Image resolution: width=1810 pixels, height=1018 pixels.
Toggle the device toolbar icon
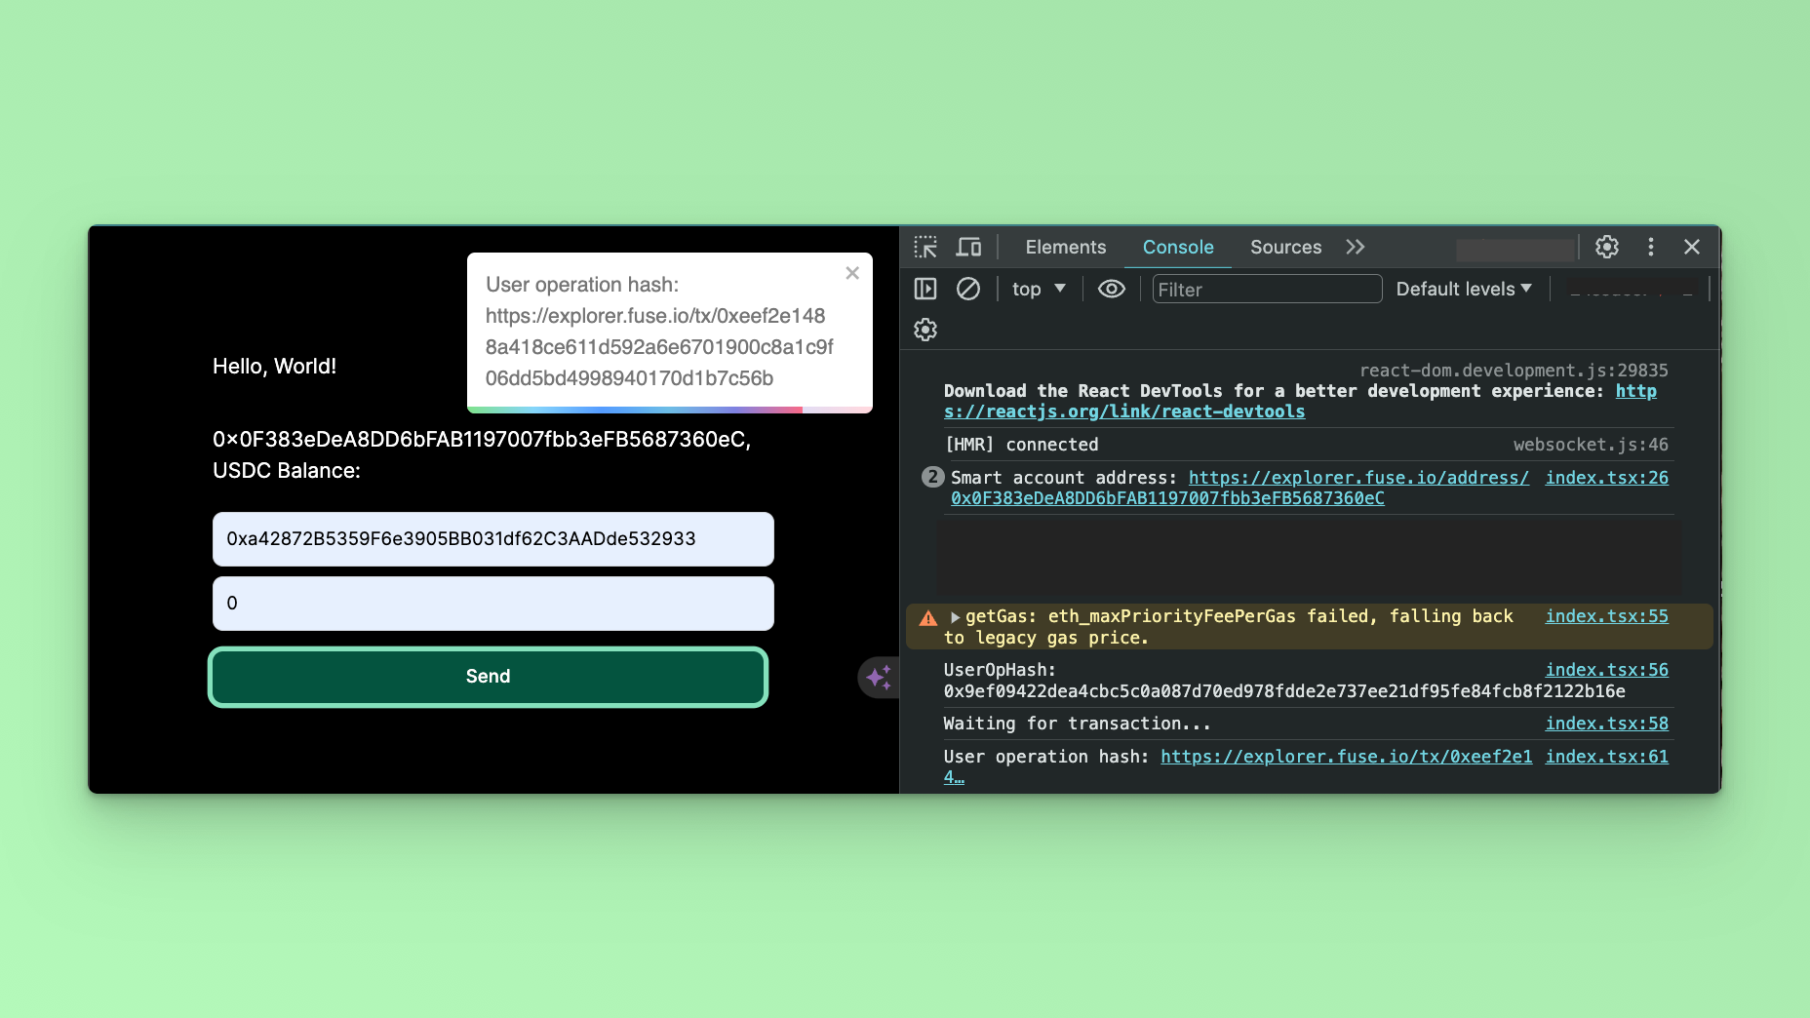(968, 248)
